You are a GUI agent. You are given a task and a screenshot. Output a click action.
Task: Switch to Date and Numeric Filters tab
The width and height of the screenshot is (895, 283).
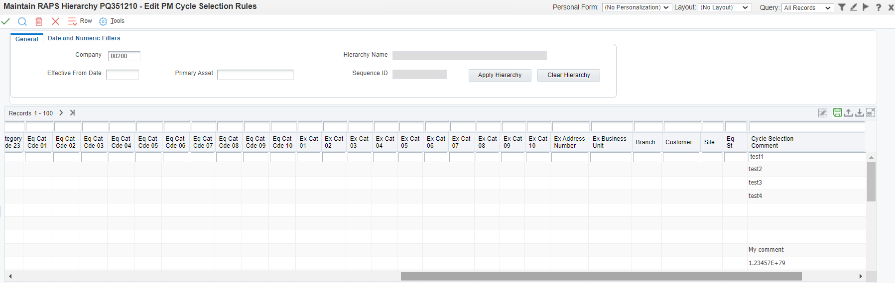[84, 38]
